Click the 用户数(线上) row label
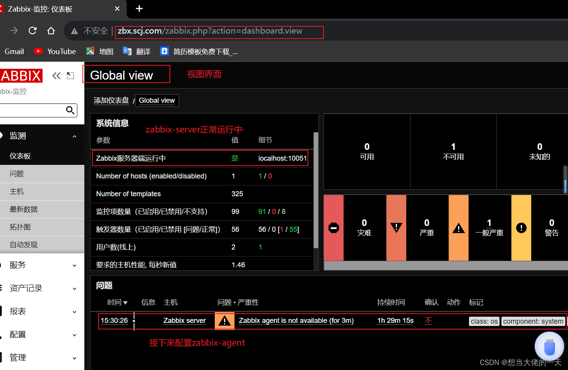The image size is (568, 370). pos(116,247)
